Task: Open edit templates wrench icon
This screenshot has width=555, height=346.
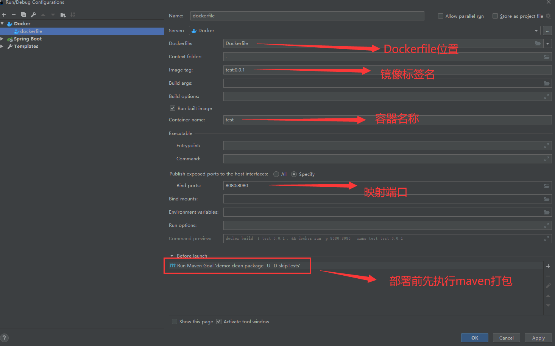Action: [x=33, y=15]
